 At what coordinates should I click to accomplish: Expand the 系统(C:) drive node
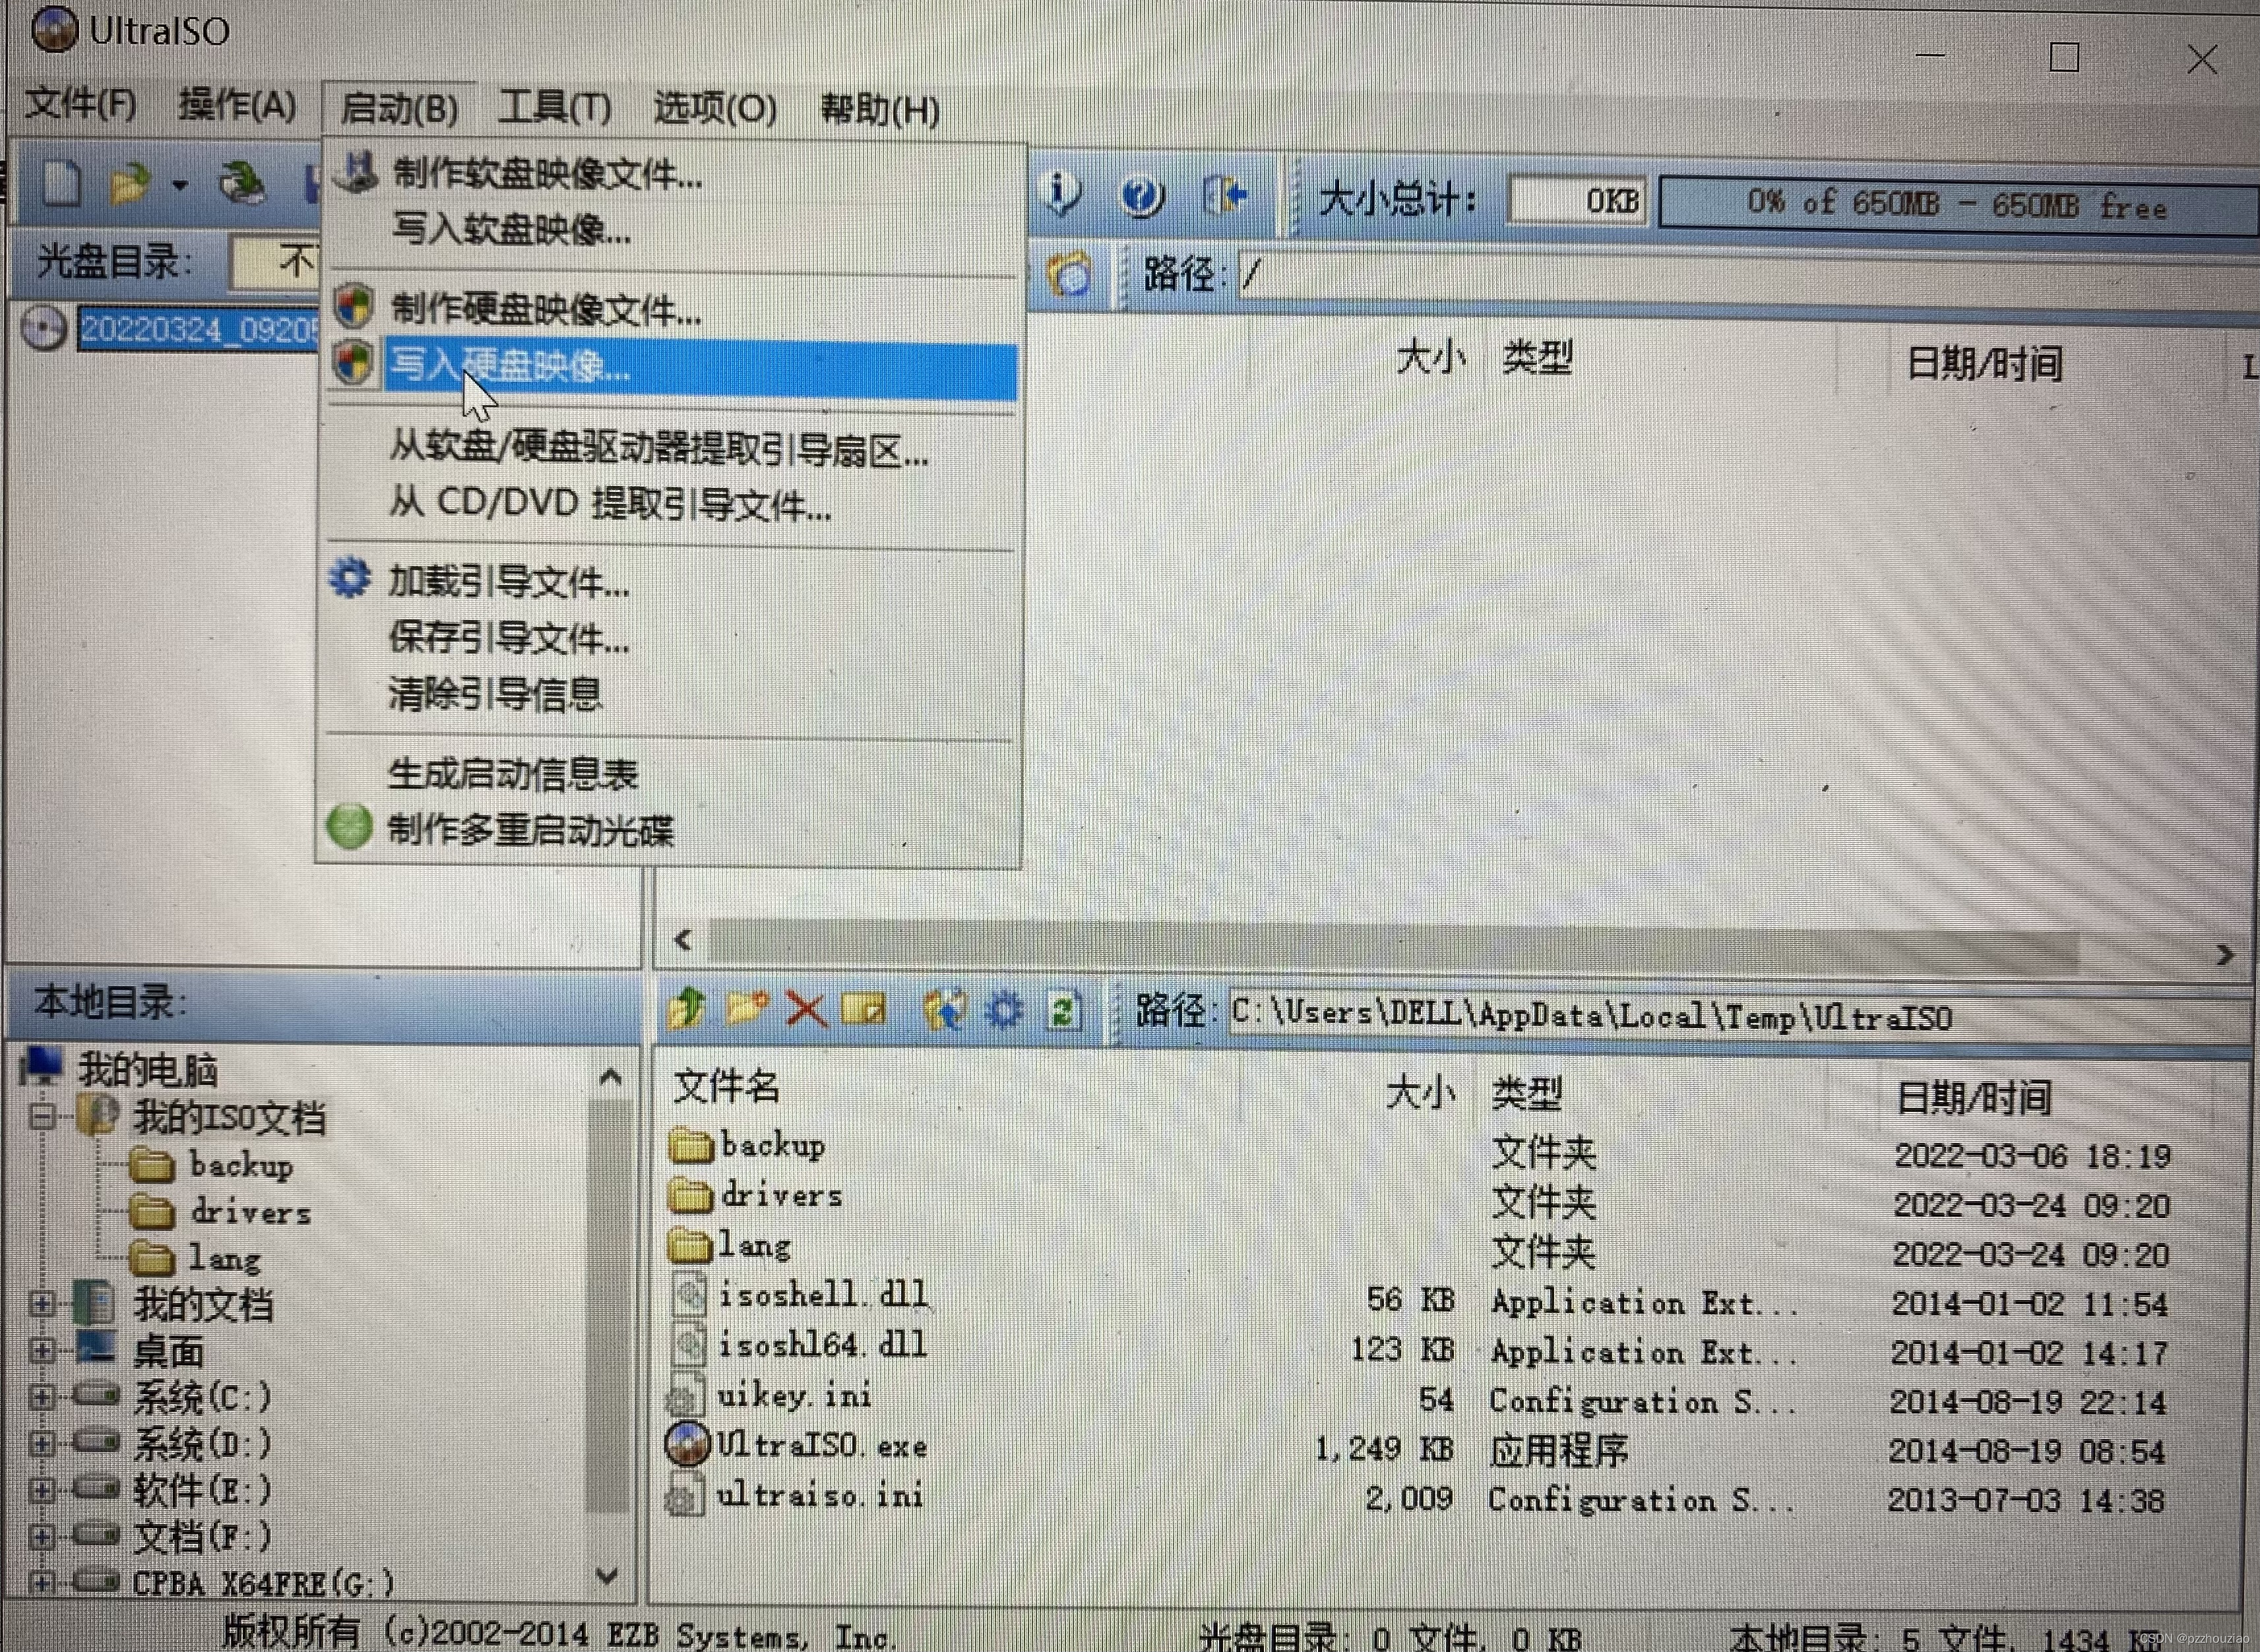[x=42, y=1396]
